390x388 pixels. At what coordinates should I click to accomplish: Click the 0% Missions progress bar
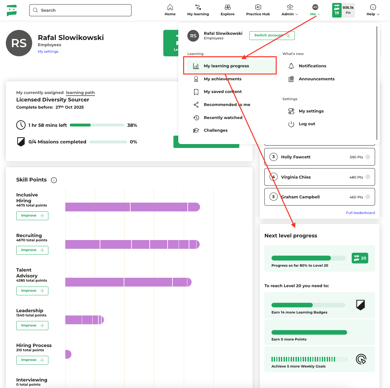click(108, 142)
